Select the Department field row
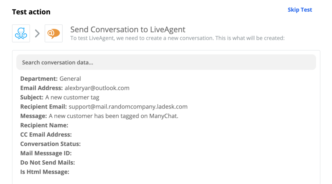 point(51,79)
